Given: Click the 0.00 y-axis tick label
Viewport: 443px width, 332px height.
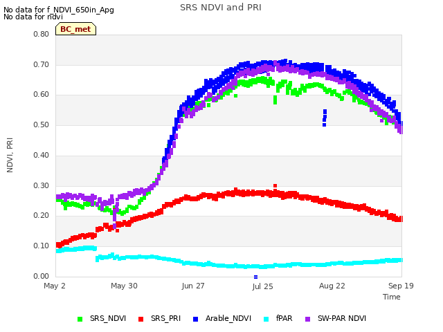Looking at the screenshot, I should tap(42, 276).
